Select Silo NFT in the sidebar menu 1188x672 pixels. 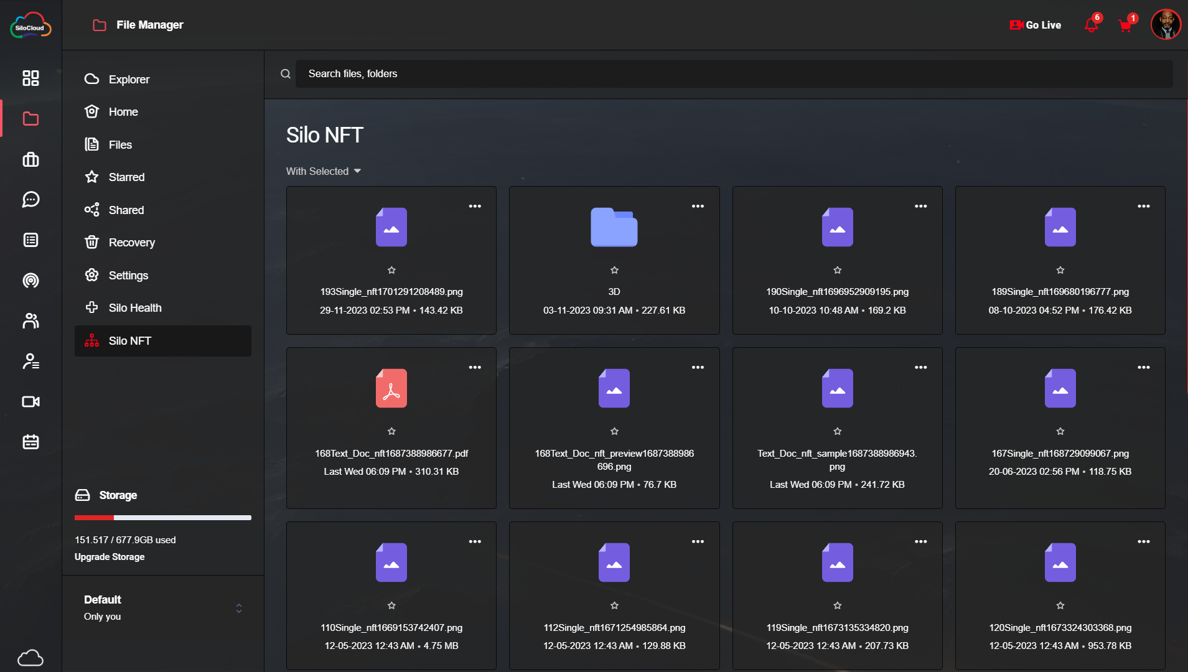point(132,340)
